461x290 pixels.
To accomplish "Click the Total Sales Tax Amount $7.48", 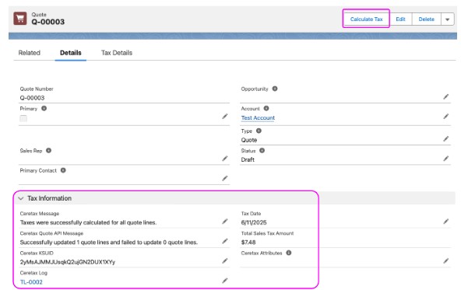I will pyautogui.click(x=248, y=242).
